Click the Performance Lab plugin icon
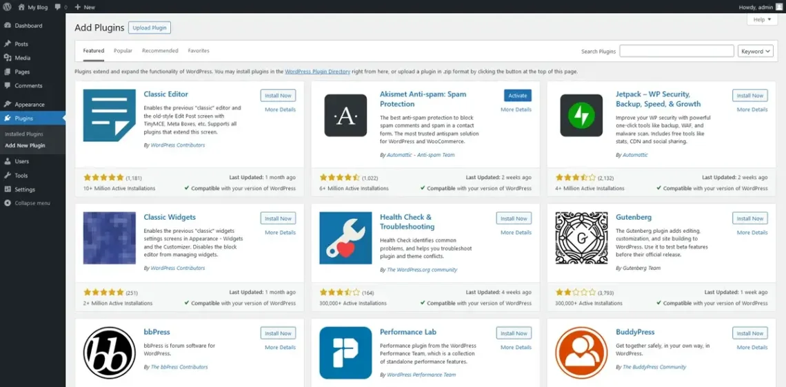This screenshot has width=786, height=387. [x=345, y=353]
